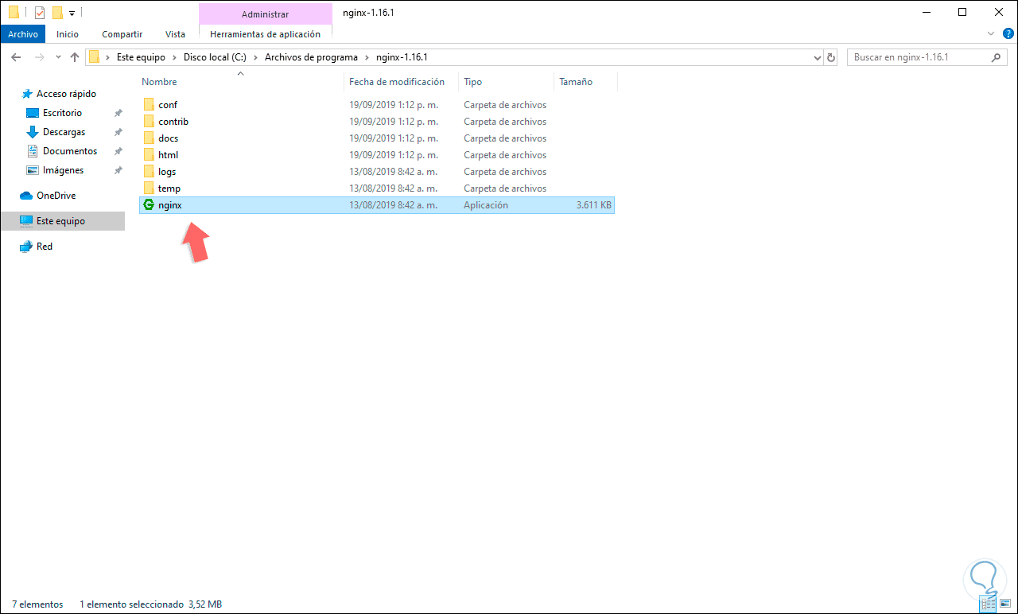
Task: Expand the chevron after Archivos de programa
Action: coord(367,57)
